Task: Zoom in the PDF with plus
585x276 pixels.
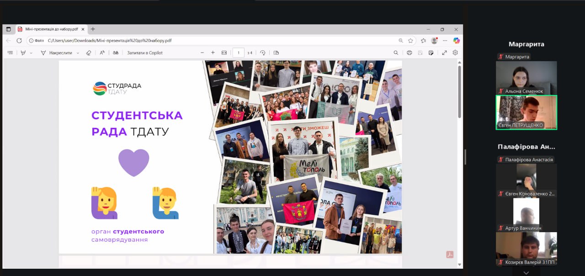Action: (213, 53)
